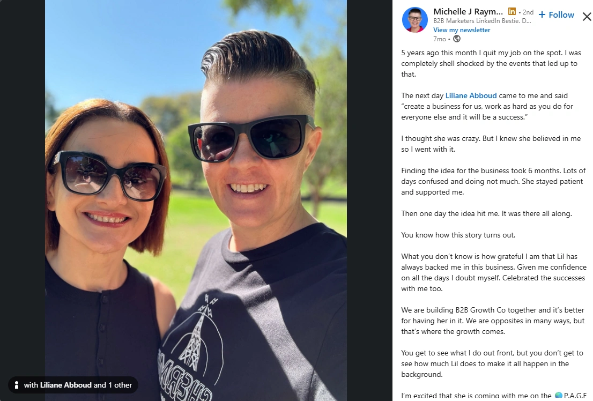Click Michelle J Raymond's profile avatar

tap(414, 20)
